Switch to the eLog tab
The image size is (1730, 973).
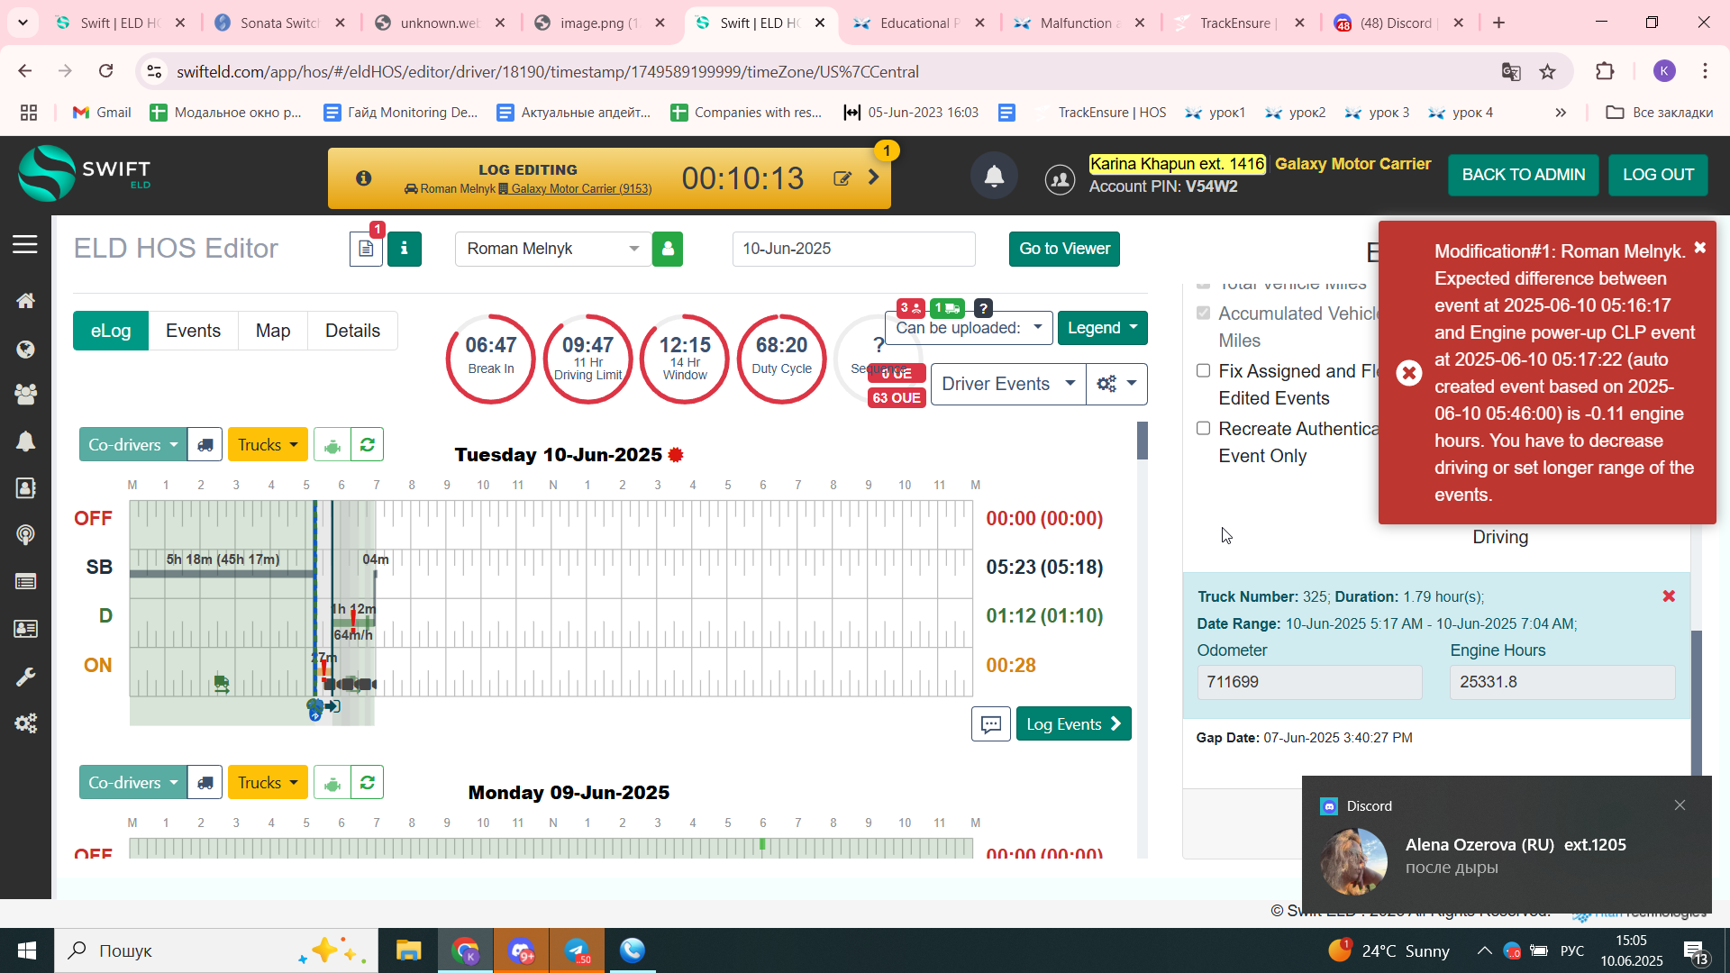click(110, 331)
